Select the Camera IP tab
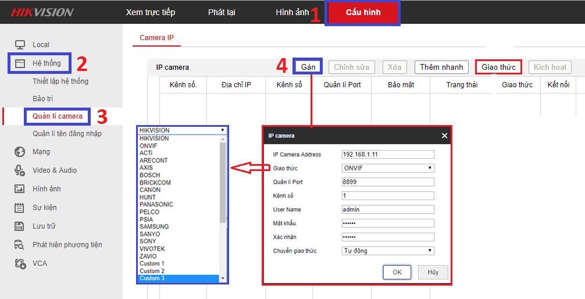 (156, 38)
